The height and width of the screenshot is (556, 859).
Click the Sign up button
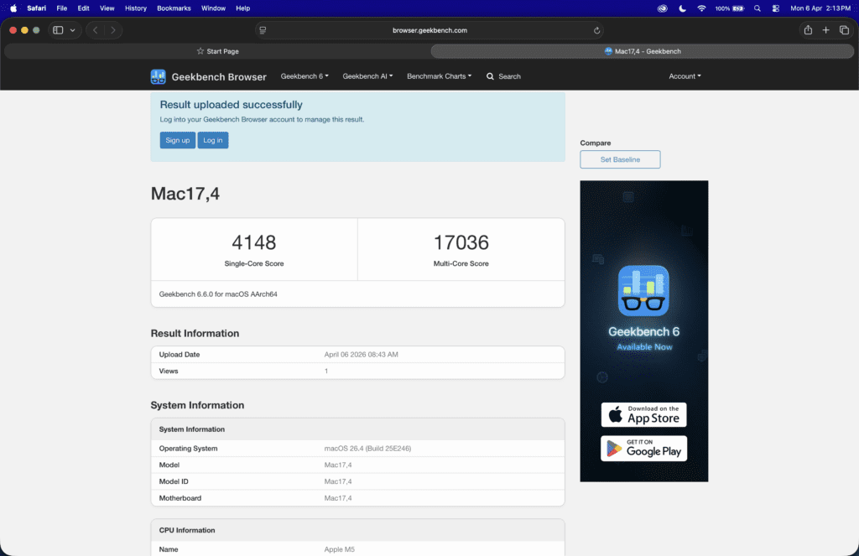[x=177, y=140]
